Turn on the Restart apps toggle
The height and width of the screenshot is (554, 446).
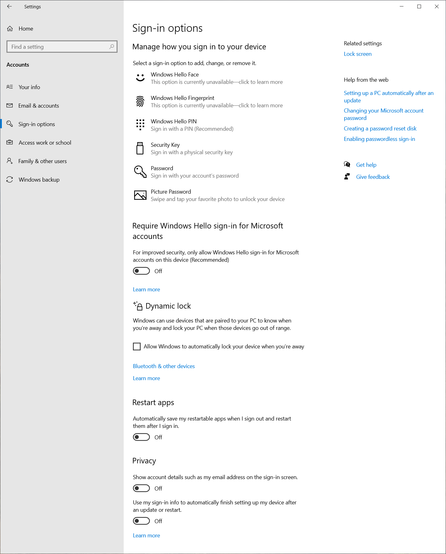point(141,437)
